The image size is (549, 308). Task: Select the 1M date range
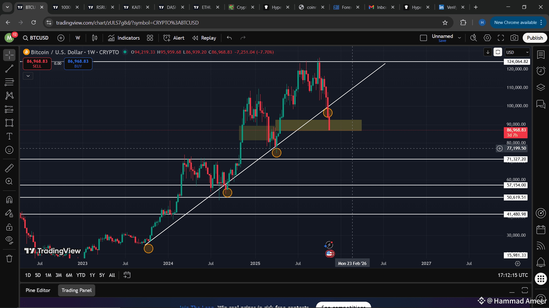[x=48, y=275]
